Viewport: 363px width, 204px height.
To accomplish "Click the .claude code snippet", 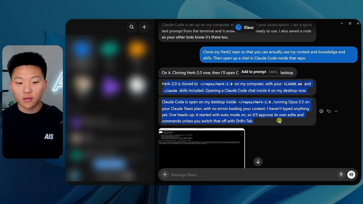I will pyautogui.click(x=170, y=91).
